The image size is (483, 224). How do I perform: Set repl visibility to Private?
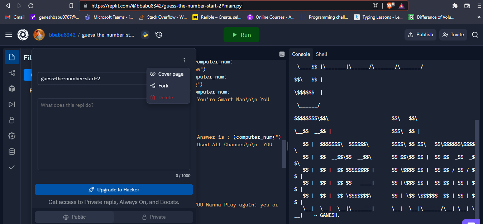tap(154, 217)
